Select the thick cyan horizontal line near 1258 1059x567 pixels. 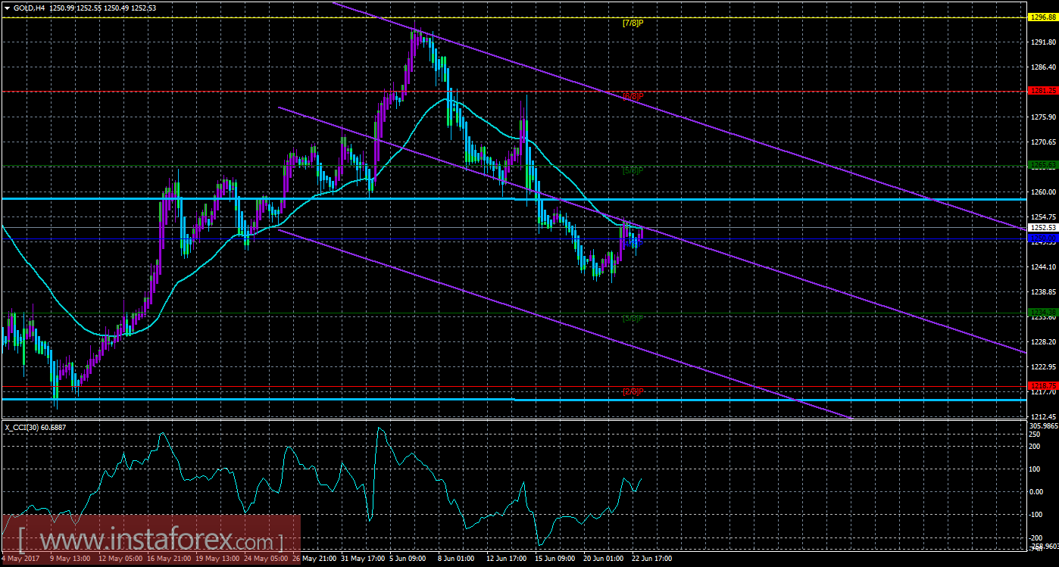(x=514, y=199)
